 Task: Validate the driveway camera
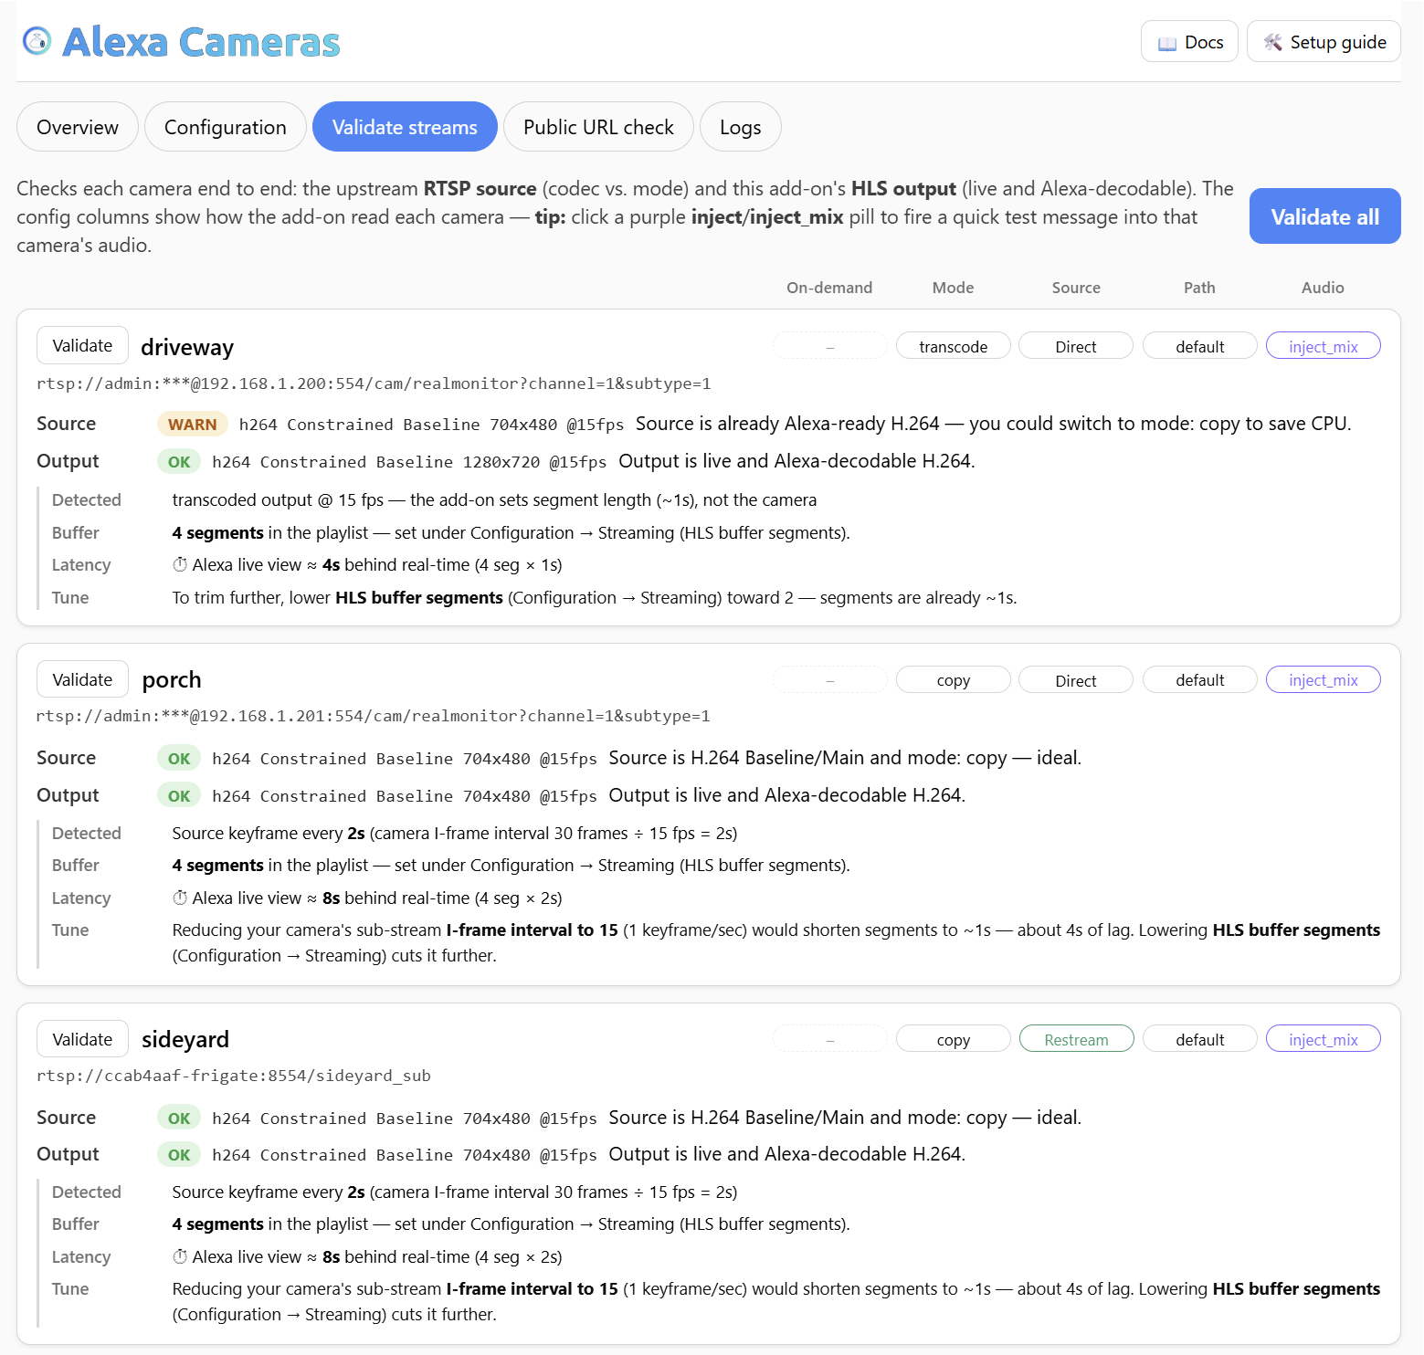click(x=82, y=345)
